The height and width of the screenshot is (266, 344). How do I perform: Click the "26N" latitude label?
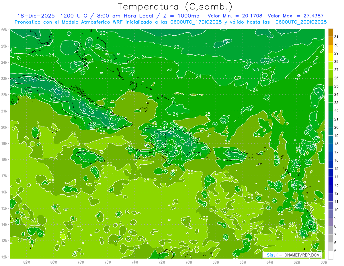tap(4, 30)
